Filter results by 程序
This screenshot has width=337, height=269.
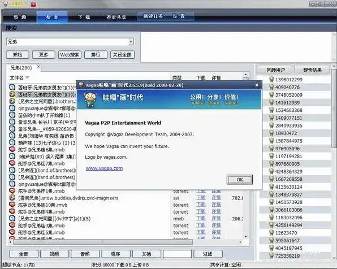click(115, 254)
